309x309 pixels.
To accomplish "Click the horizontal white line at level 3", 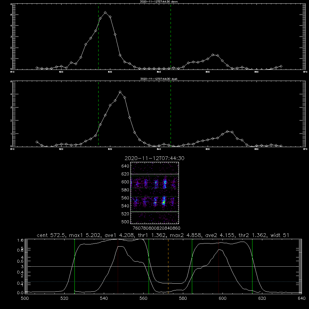I will (x=163, y=266).
